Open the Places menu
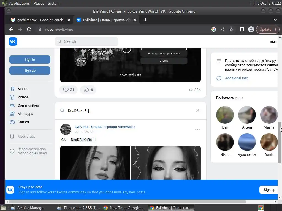282x211 pixels. point(39,3)
